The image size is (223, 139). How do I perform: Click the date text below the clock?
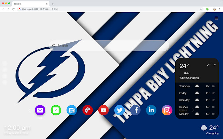pos(16,133)
